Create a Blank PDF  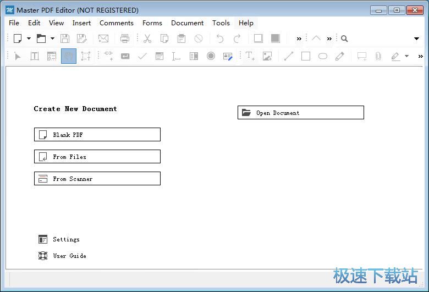(97, 135)
